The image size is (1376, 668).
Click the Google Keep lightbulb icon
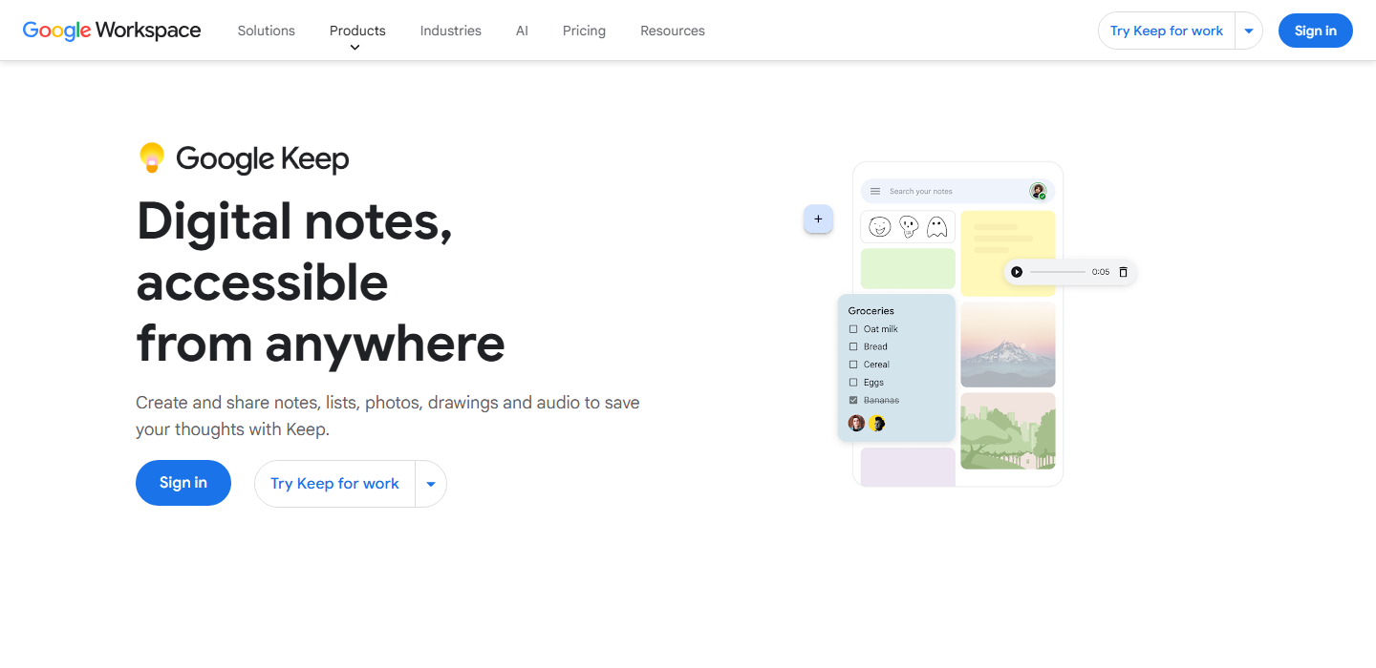coord(152,158)
